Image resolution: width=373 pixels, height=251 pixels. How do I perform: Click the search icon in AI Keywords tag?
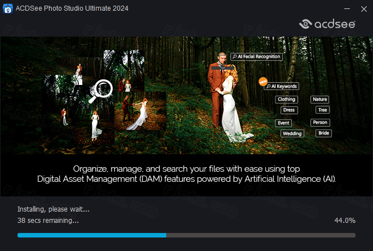pyautogui.click(x=268, y=87)
